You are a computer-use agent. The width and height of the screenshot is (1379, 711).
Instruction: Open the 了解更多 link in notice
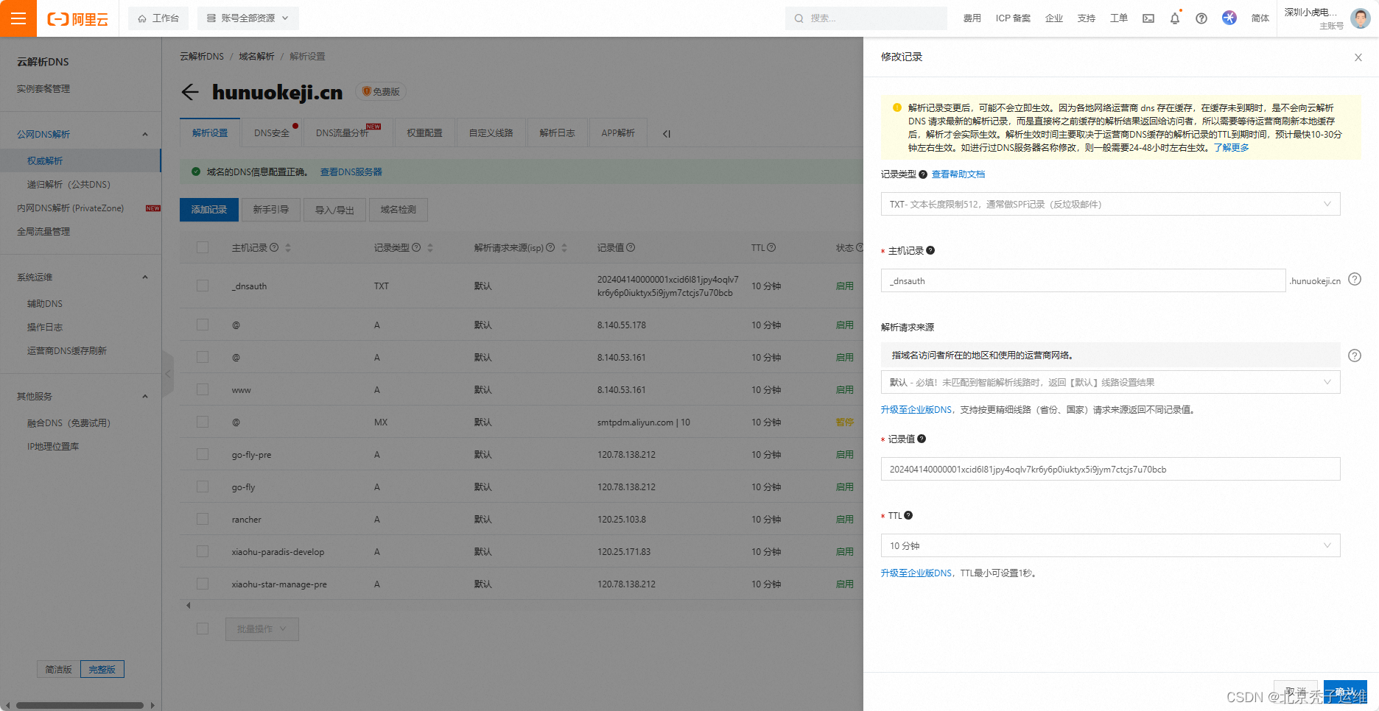tap(1232, 148)
